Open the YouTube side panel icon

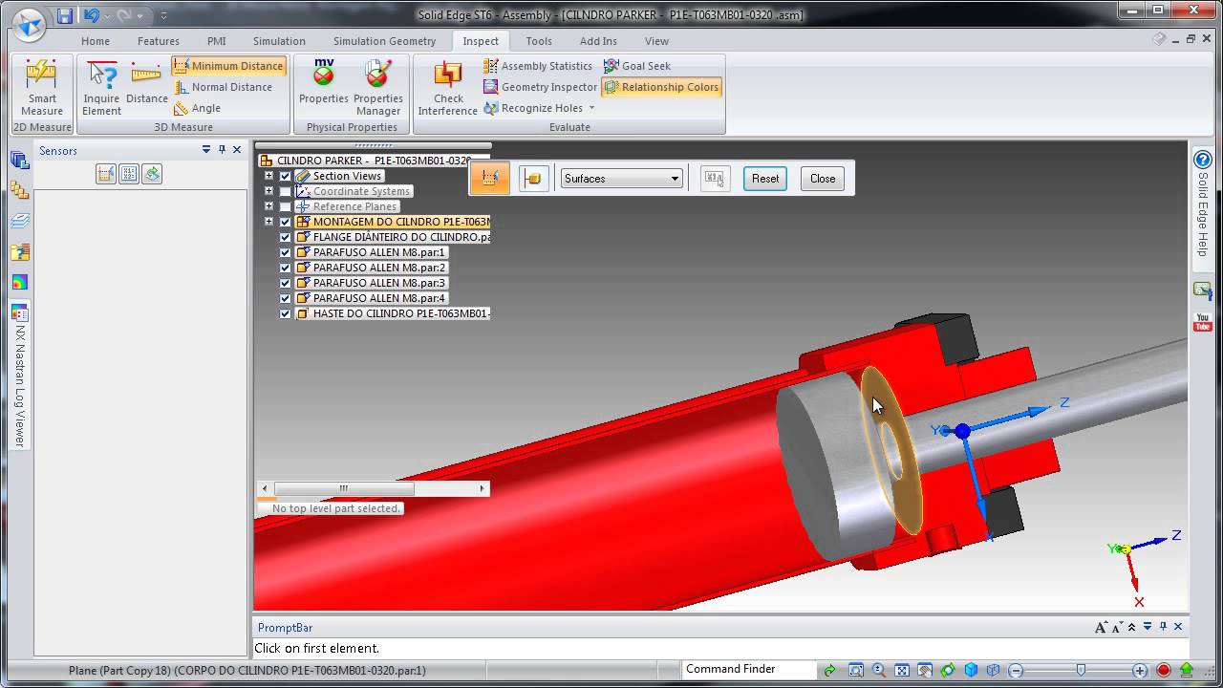(x=1203, y=322)
